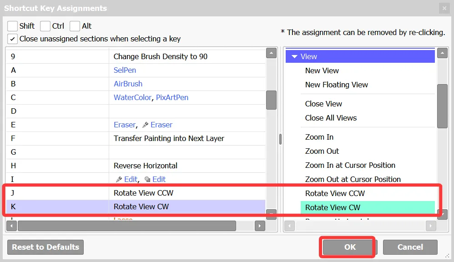Click the pen icon beside Edit in row I
Screen dimensions: 454x262
pos(119,180)
